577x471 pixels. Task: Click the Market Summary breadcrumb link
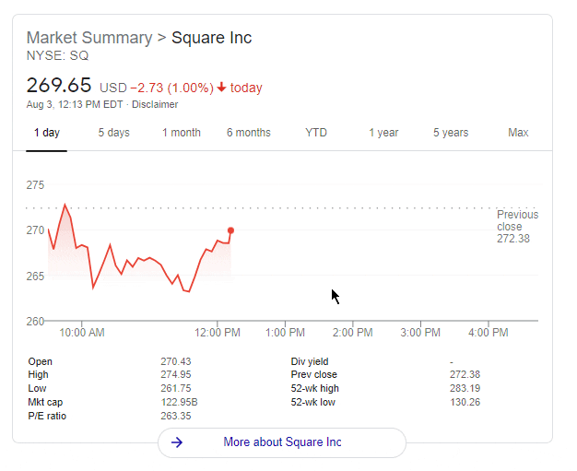pyautogui.click(x=89, y=38)
